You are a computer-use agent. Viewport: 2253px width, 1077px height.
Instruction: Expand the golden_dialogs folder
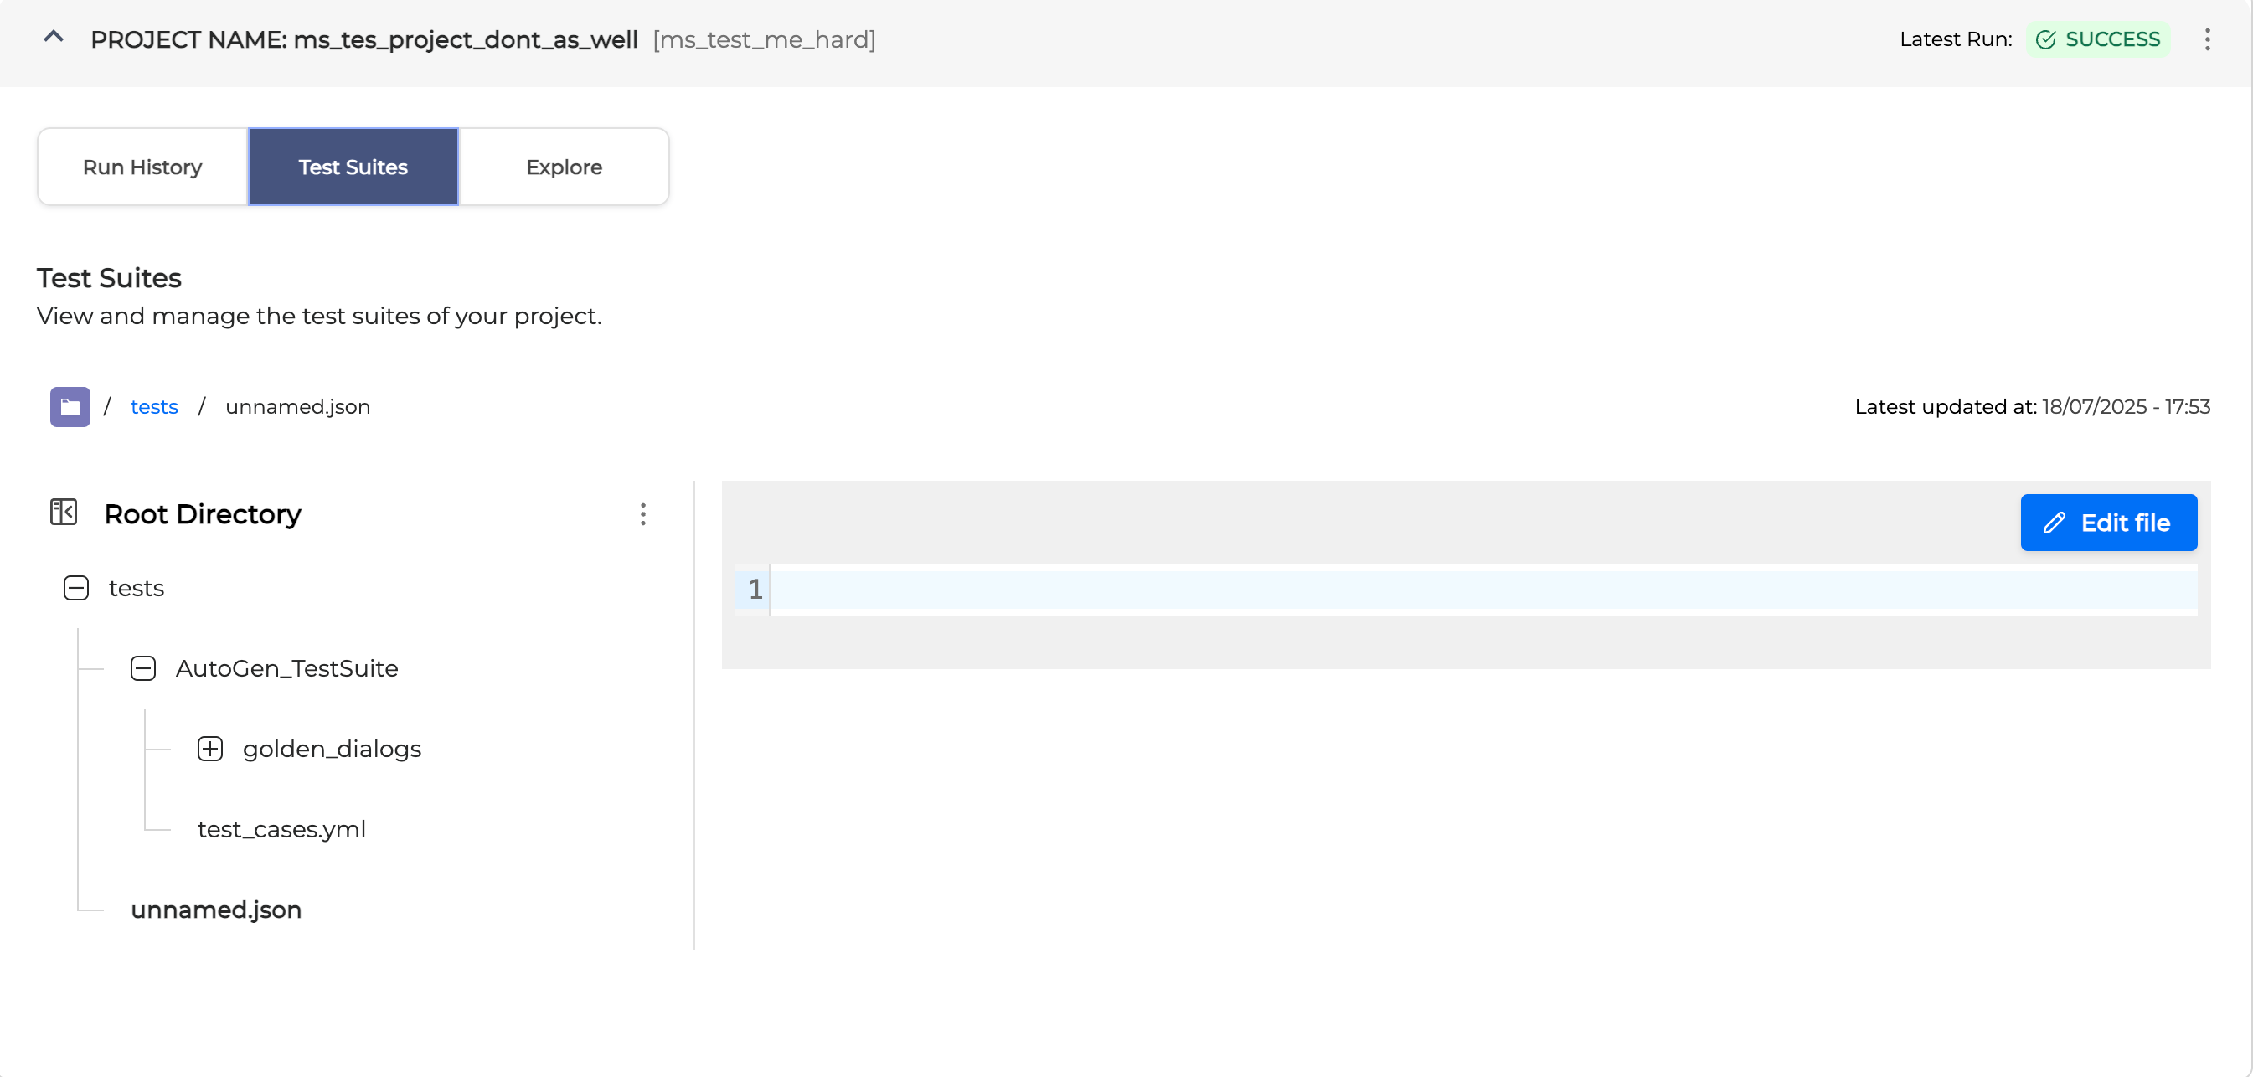pos(210,749)
